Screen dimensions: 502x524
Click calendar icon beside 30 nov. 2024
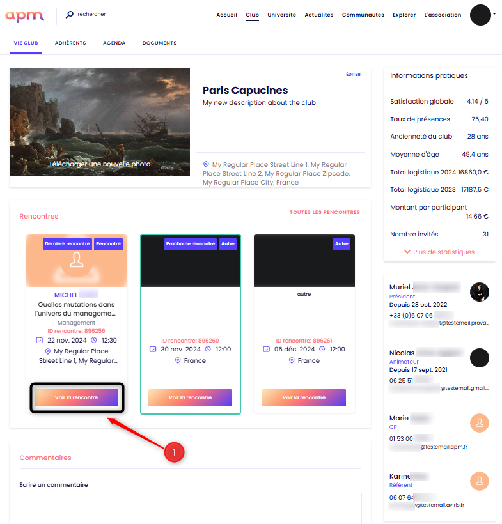(153, 349)
